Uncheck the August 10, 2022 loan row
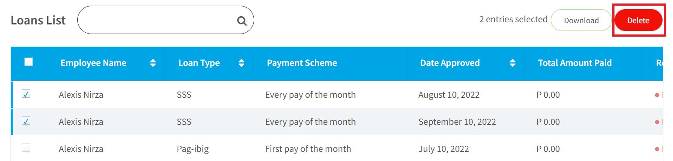This screenshot has width=673, height=161. click(x=26, y=94)
